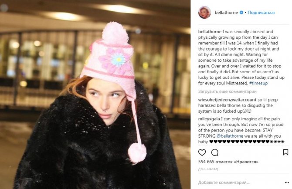Viewport: 292px width, 189px height.
Task: Click the ДЕНЬ НАЗАД timestamp
Action: [208, 169]
